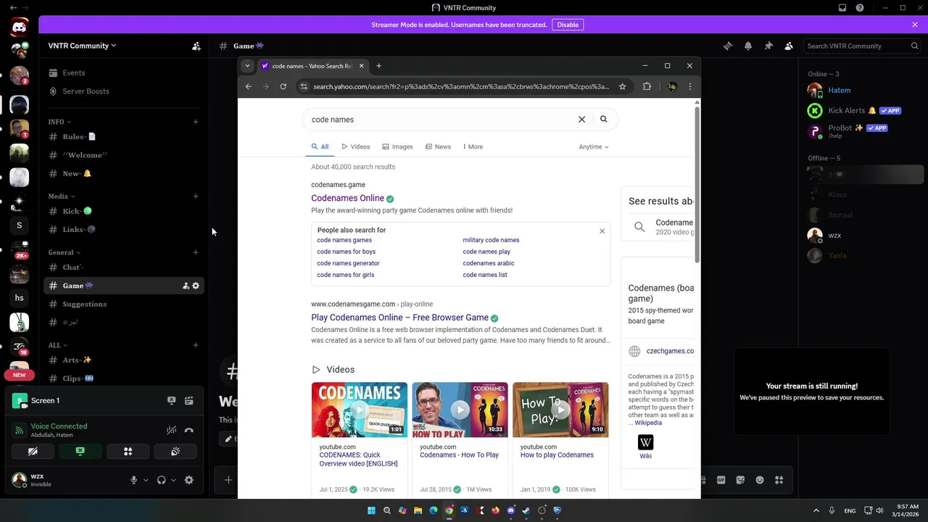Open Play Codenames Online – Free Browser Game

click(399, 318)
